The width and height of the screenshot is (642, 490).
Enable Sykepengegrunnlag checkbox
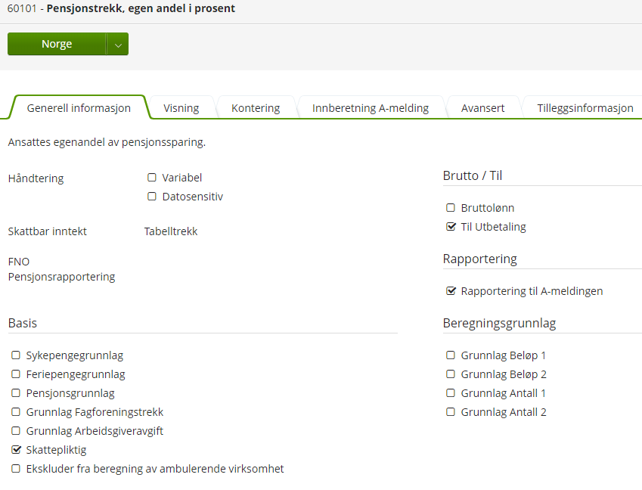(x=16, y=355)
